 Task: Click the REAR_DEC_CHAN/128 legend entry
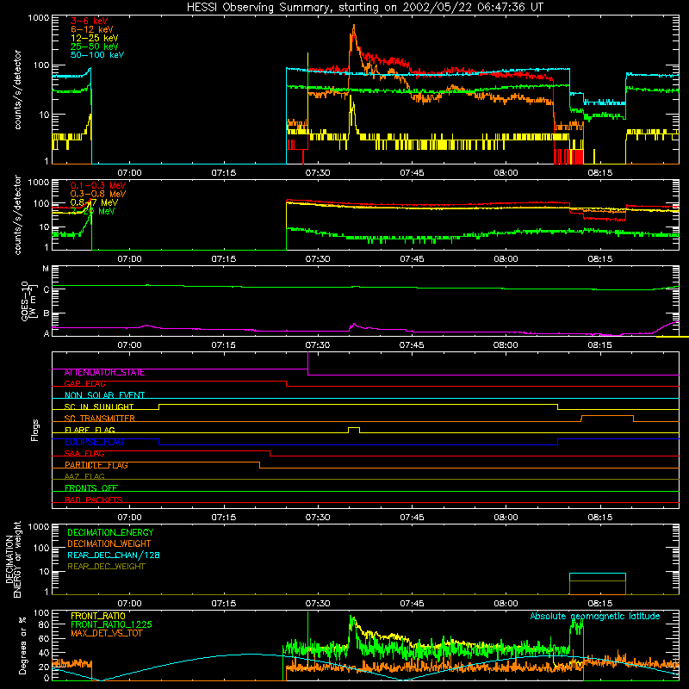click(114, 556)
